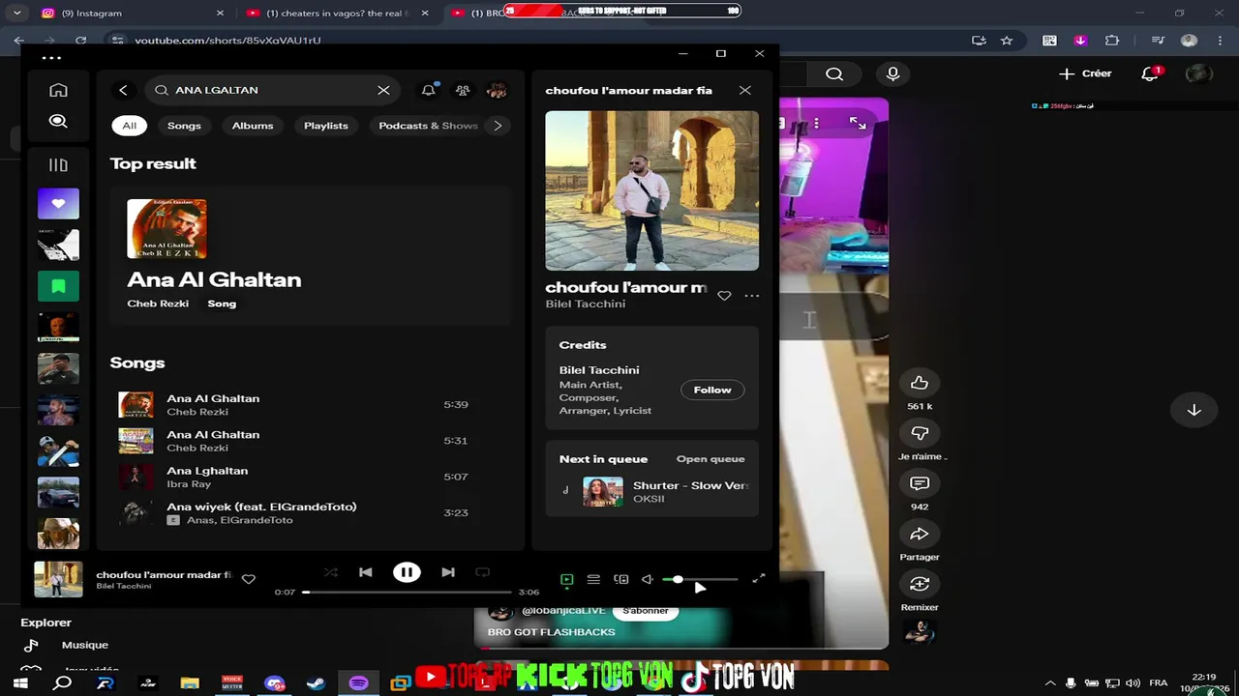Screen dimensions: 1239x696
Task: Click YouTube voice search microphone
Action: [892, 73]
